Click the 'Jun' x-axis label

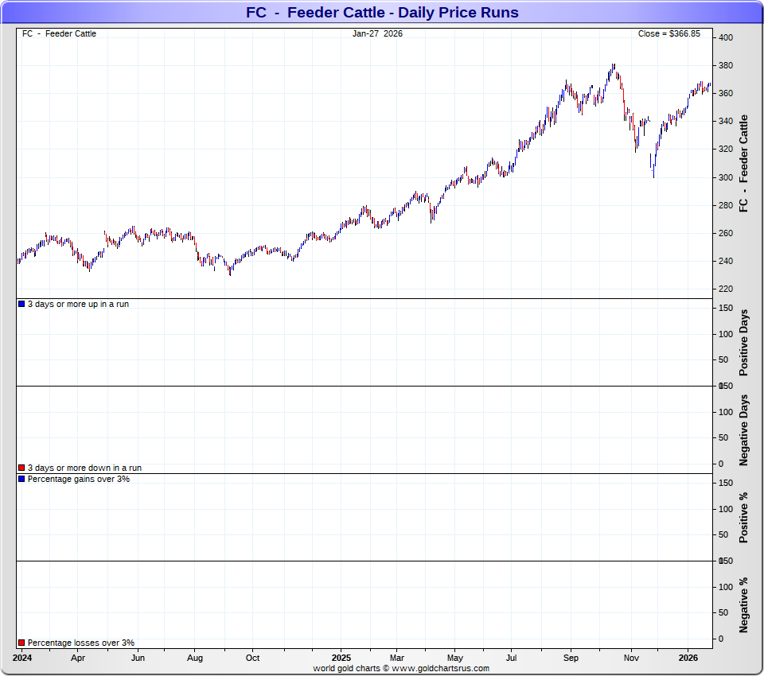[138, 658]
